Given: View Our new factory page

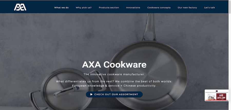Looking at the screenshot, I should click(187, 8).
